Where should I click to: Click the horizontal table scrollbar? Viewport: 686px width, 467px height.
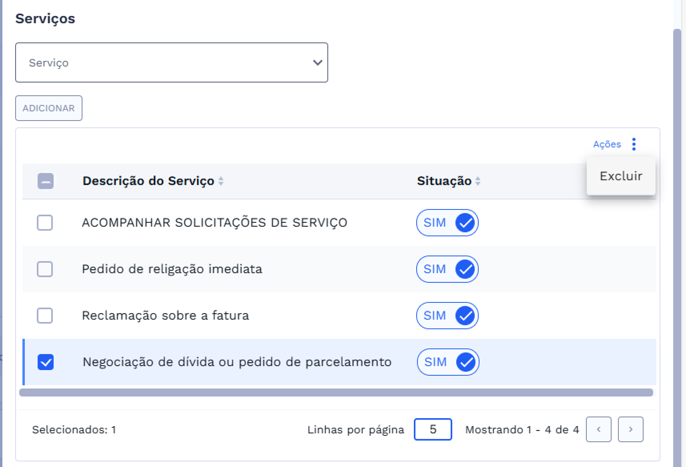pos(336,393)
